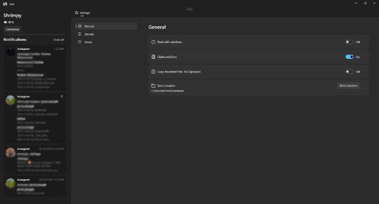Click the Settings gear icon in header
The image size is (379, 204).
pyautogui.click(x=76, y=13)
